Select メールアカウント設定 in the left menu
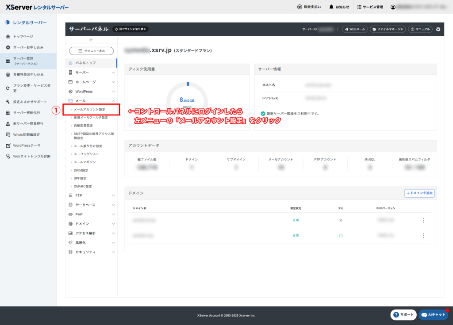The image size is (453, 325). (89, 109)
